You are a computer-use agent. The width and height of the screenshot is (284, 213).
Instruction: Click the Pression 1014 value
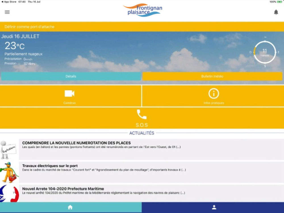(x=29, y=64)
